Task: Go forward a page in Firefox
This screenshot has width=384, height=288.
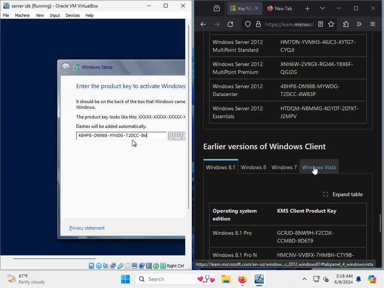Action: click(x=217, y=24)
